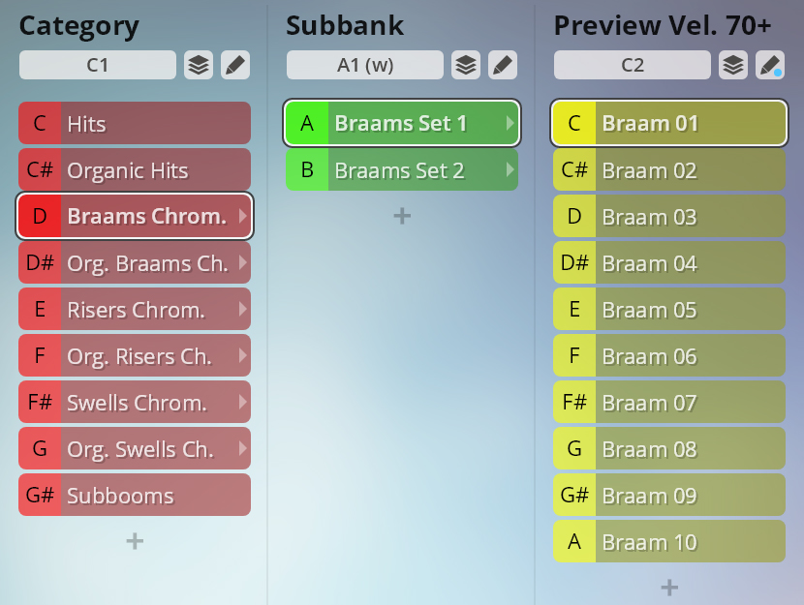Click the Category pencil edit icon
The height and width of the screenshot is (605, 804).
[x=235, y=65]
